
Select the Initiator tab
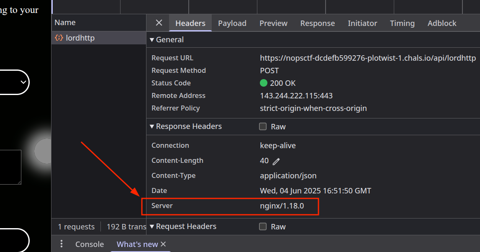(362, 23)
